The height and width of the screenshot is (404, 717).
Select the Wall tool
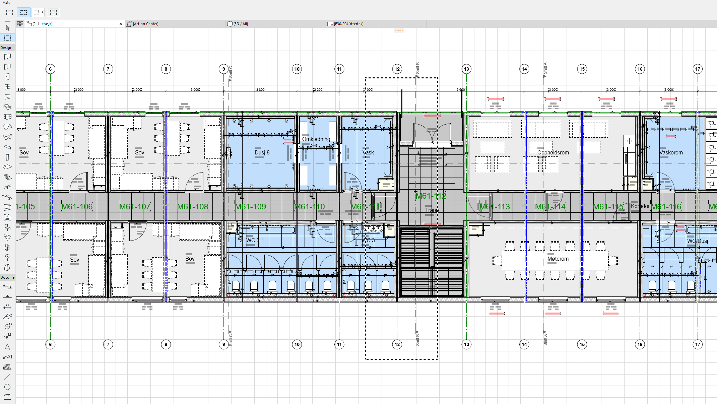tap(7, 57)
